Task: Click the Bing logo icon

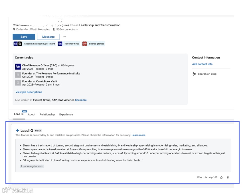Action: point(194,74)
